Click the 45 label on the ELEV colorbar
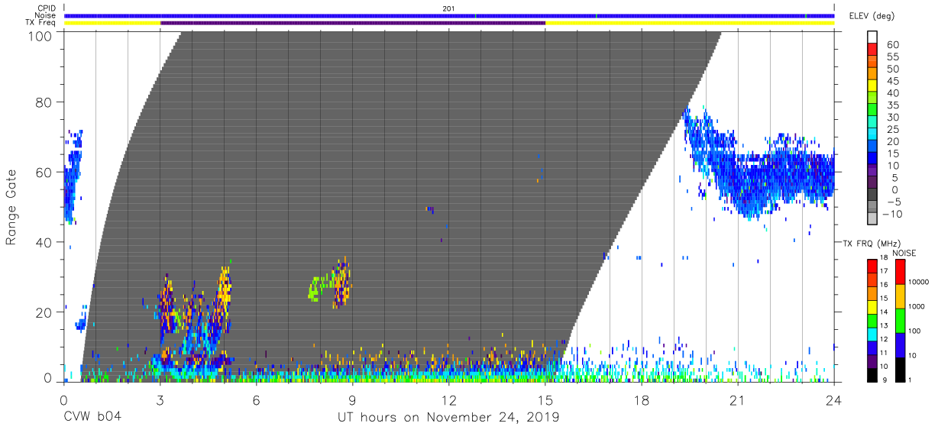 click(x=892, y=81)
